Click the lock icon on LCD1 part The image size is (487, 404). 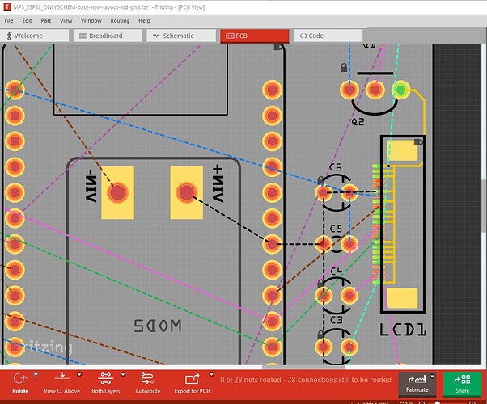(419, 141)
